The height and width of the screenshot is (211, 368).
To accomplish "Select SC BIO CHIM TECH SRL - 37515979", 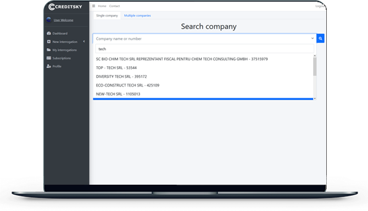I will pos(203,59).
